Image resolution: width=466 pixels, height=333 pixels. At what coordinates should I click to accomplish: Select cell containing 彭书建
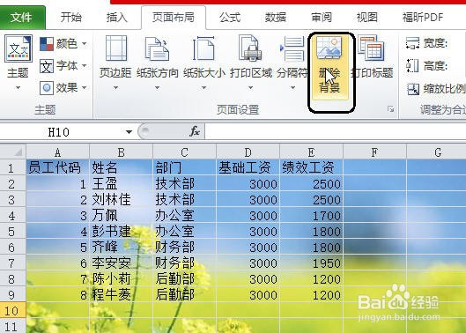pyautogui.click(x=121, y=232)
